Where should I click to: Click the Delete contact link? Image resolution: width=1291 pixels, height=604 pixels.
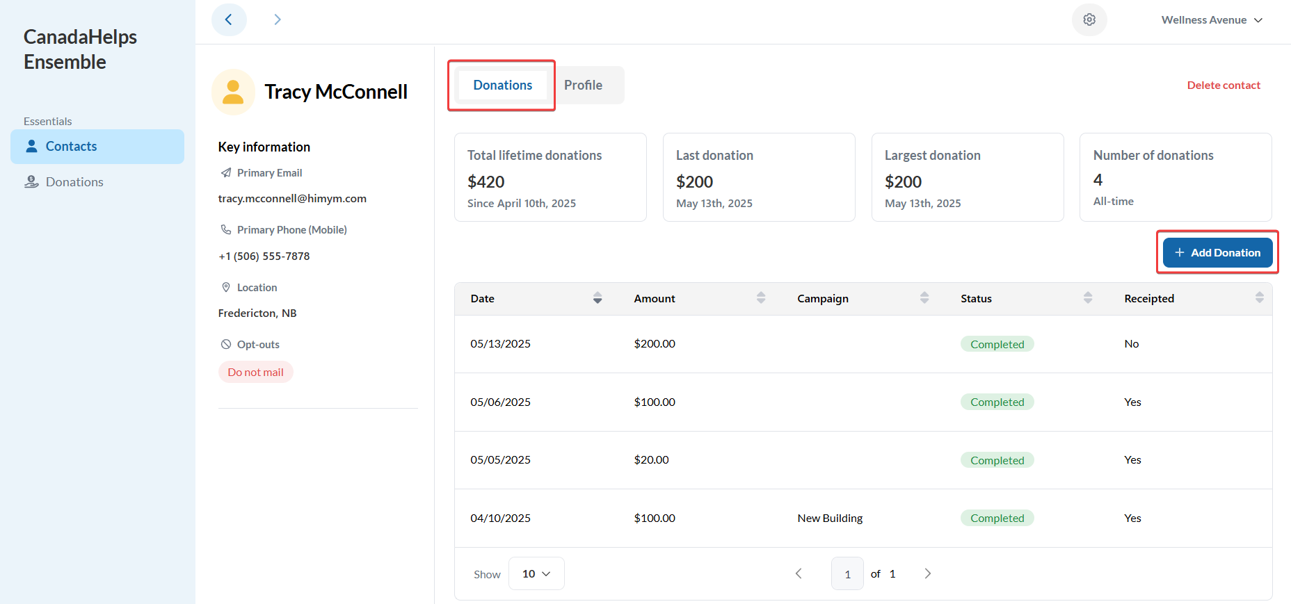(1224, 85)
